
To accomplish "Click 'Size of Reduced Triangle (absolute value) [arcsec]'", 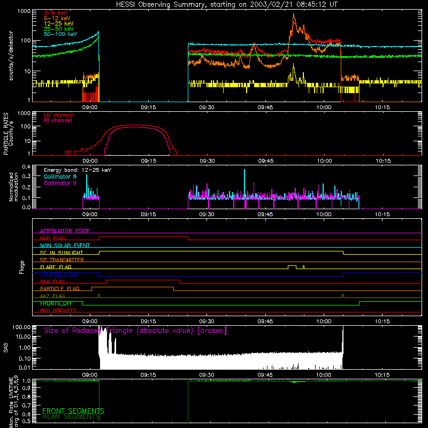I will 135,331.
